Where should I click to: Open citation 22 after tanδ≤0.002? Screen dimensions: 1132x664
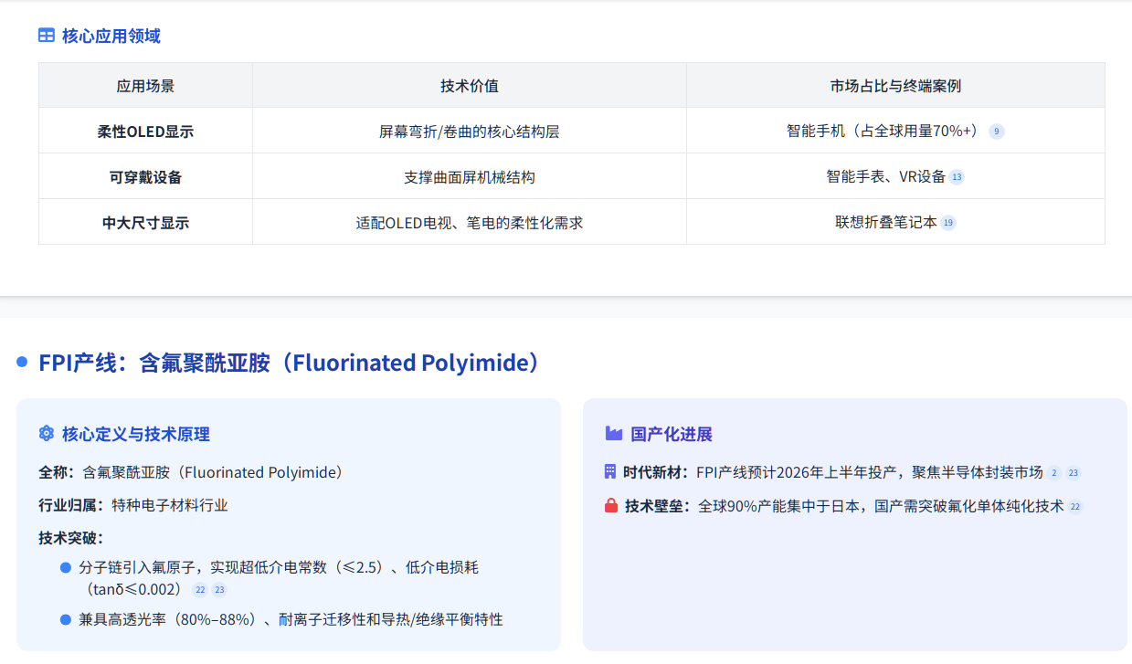click(200, 590)
